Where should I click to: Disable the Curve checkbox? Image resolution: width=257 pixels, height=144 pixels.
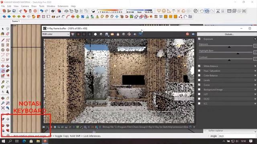coord(199,85)
